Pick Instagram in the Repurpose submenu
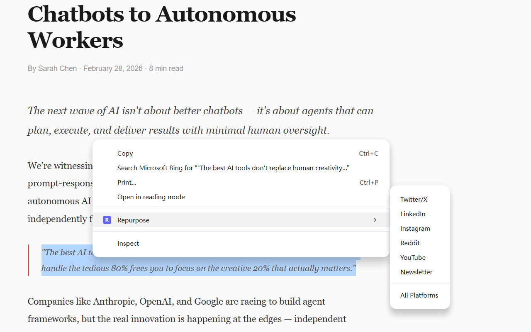Image resolution: width=531 pixels, height=332 pixels. pyautogui.click(x=415, y=228)
